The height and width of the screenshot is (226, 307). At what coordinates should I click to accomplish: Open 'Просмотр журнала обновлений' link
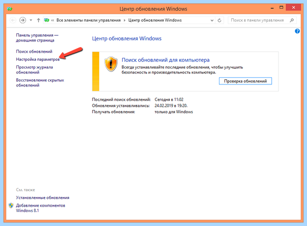click(x=34, y=70)
